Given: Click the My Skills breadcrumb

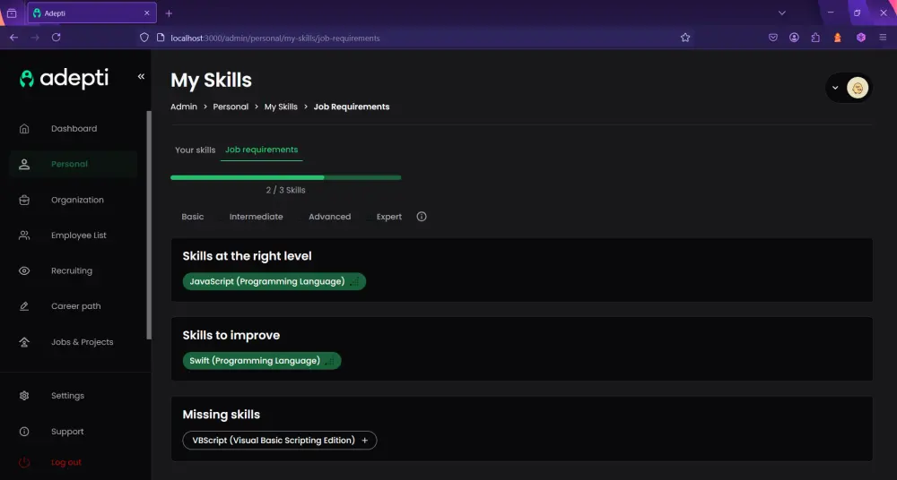Looking at the screenshot, I should tap(281, 107).
